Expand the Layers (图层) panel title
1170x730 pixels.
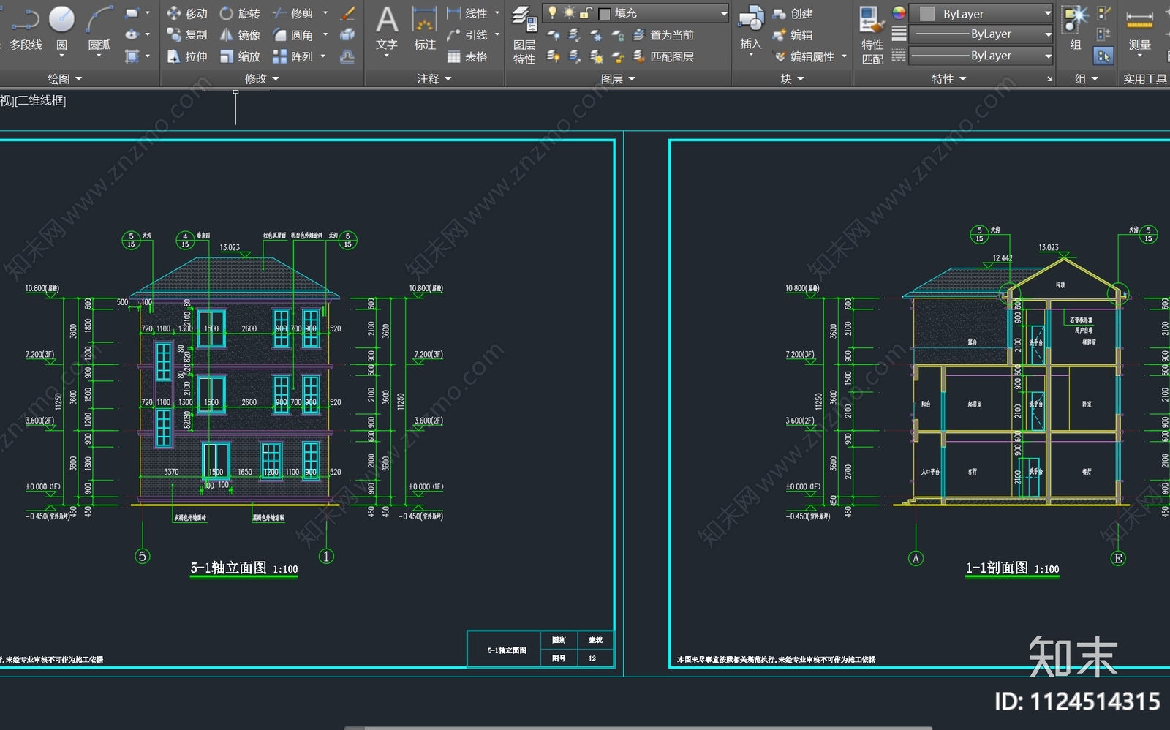tap(618, 79)
